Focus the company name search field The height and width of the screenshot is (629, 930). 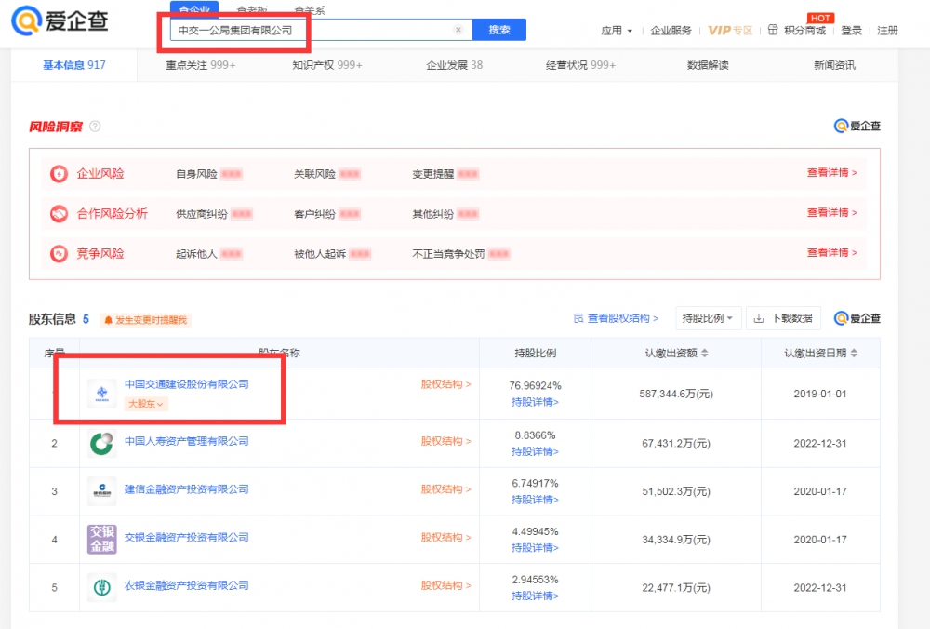(x=321, y=30)
